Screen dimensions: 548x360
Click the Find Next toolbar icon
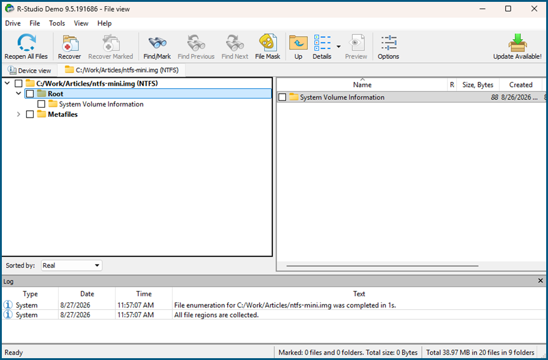[x=235, y=43]
